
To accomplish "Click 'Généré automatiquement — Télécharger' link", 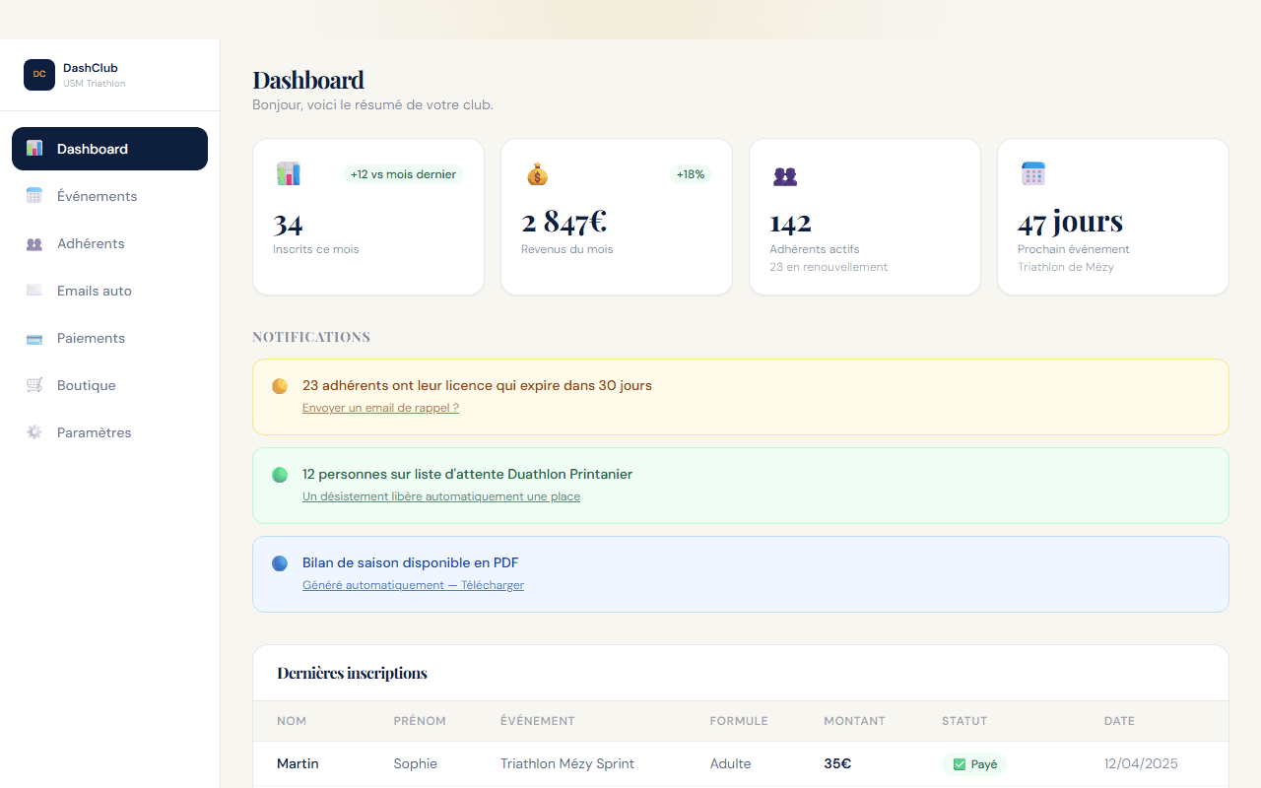I will pyautogui.click(x=413, y=585).
